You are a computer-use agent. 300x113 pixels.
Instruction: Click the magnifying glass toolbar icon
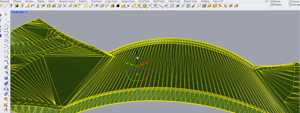199,6
